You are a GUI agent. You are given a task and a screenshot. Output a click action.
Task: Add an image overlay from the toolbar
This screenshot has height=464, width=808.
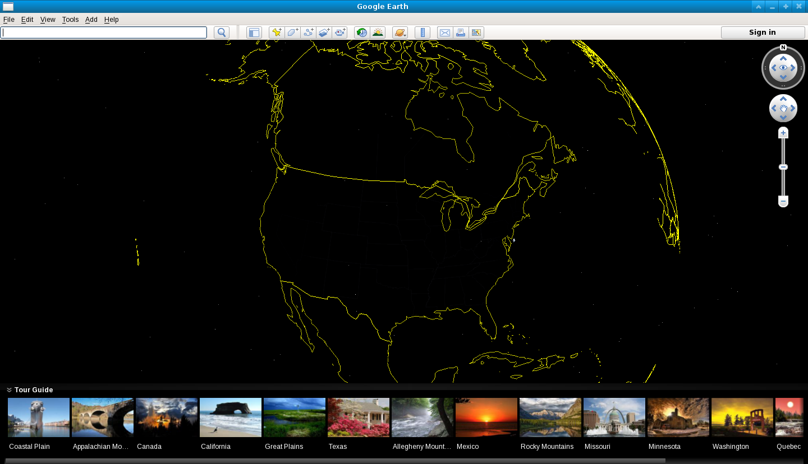(324, 33)
